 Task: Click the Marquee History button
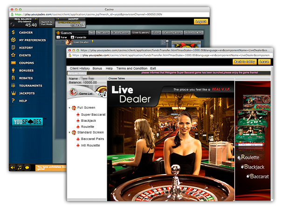click(x=77, y=73)
